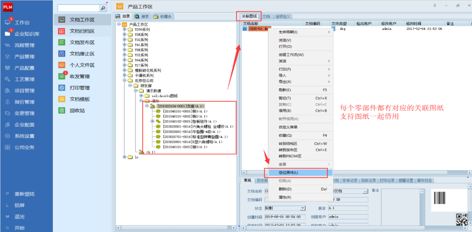Click the 工作台 icon in left navigation
Screen dimensions: 472x232
(7, 23)
